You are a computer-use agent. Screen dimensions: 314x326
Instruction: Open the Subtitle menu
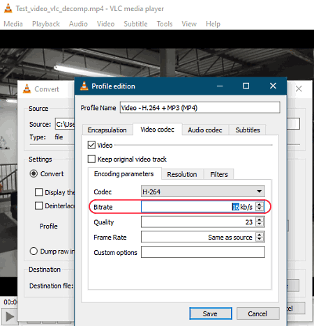point(135,24)
